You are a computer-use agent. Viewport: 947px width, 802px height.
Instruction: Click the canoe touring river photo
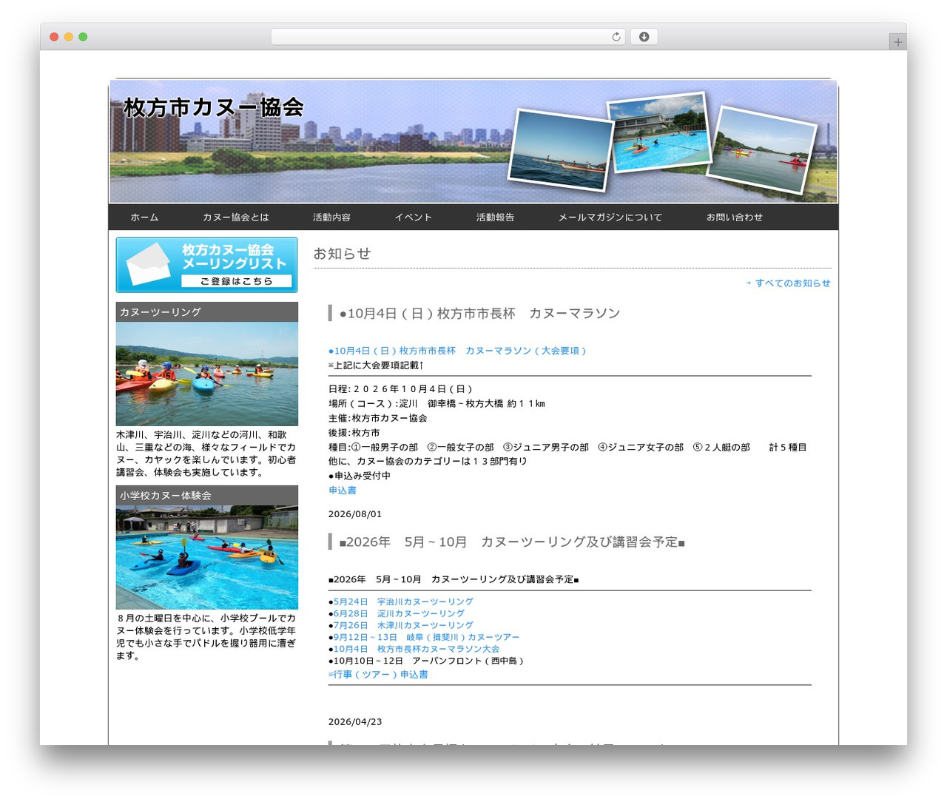pos(207,374)
